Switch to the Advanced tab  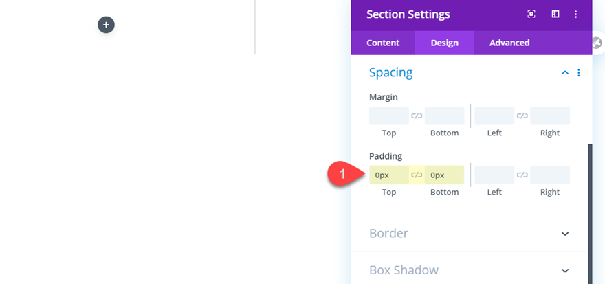pyautogui.click(x=509, y=43)
